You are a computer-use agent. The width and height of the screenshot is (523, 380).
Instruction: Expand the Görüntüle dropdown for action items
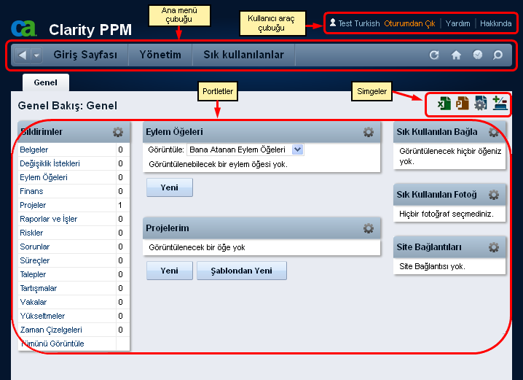[297, 150]
